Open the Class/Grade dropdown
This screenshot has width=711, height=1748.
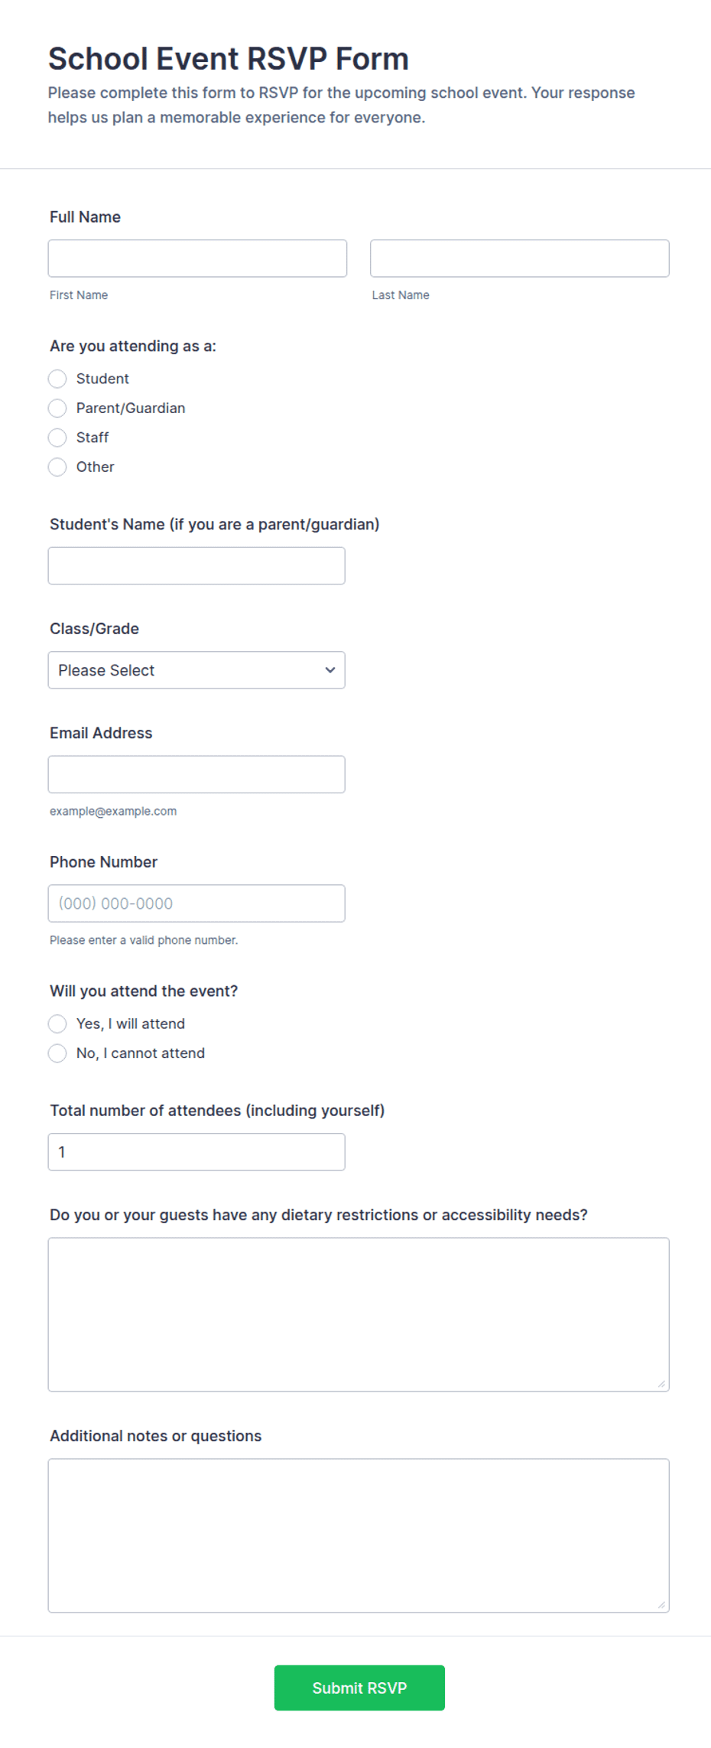[x=196, y=670]
